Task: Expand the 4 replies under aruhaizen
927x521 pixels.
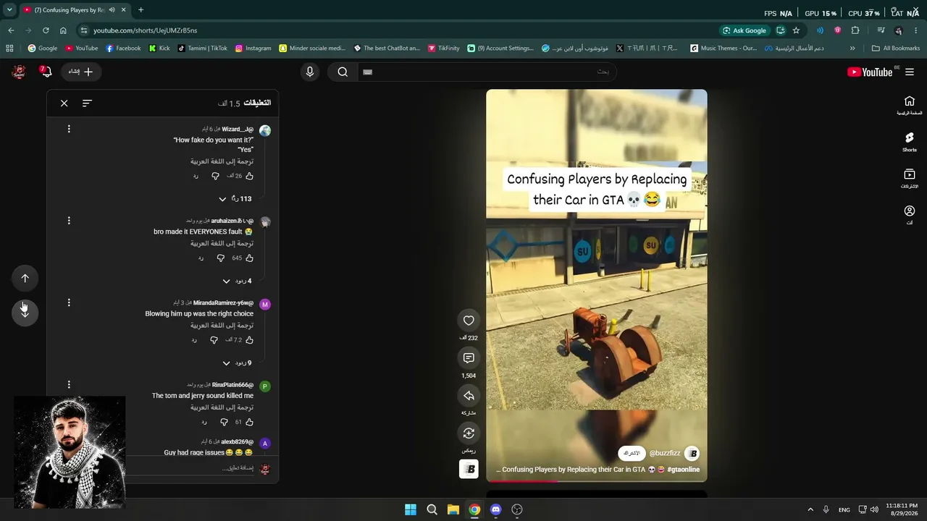Action: [x=237, y=281]
